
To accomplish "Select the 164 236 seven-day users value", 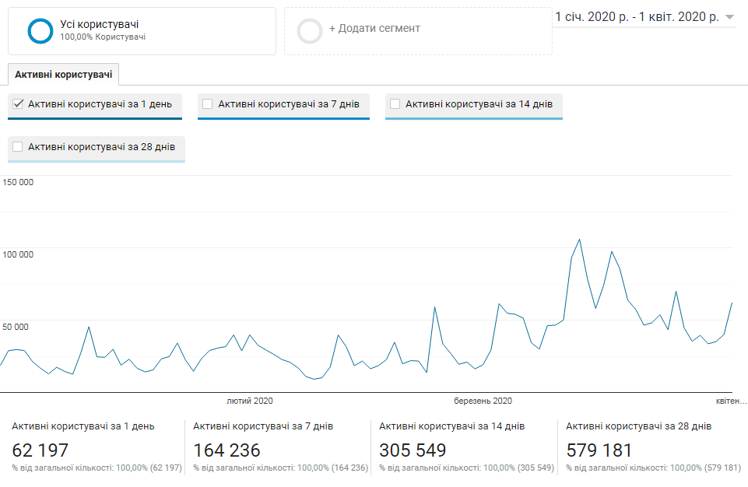I will coord(227,450).
